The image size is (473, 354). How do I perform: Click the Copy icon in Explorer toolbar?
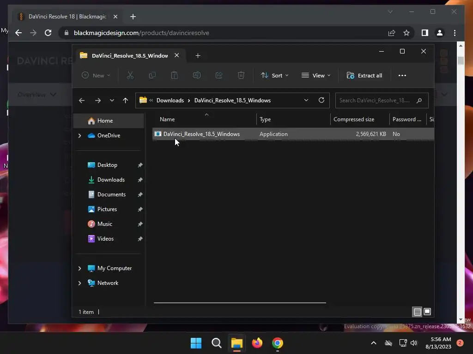(152, 75)
